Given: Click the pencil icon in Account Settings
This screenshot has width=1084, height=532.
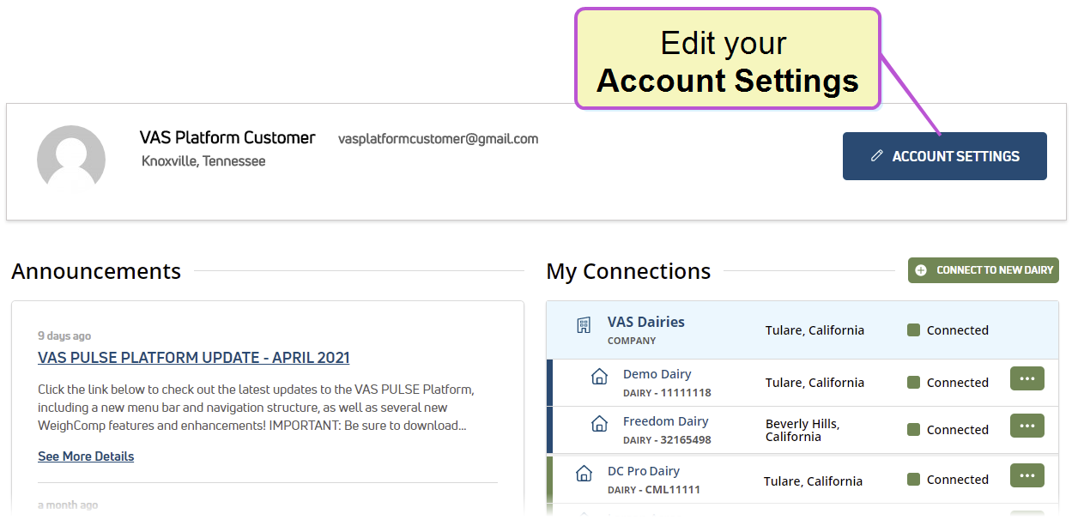Looking at the screenshot, I should click(876, 156).
